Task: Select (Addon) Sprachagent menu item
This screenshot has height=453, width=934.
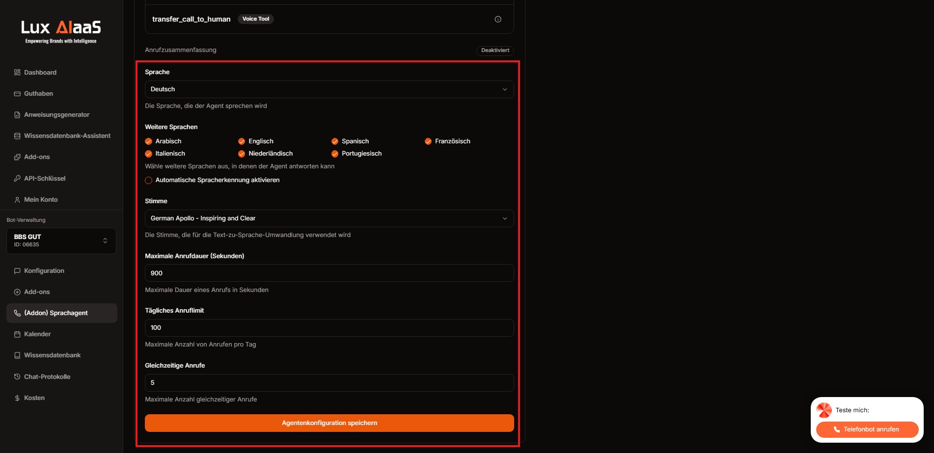Action: pyautogui.click(x=61, y=313)
